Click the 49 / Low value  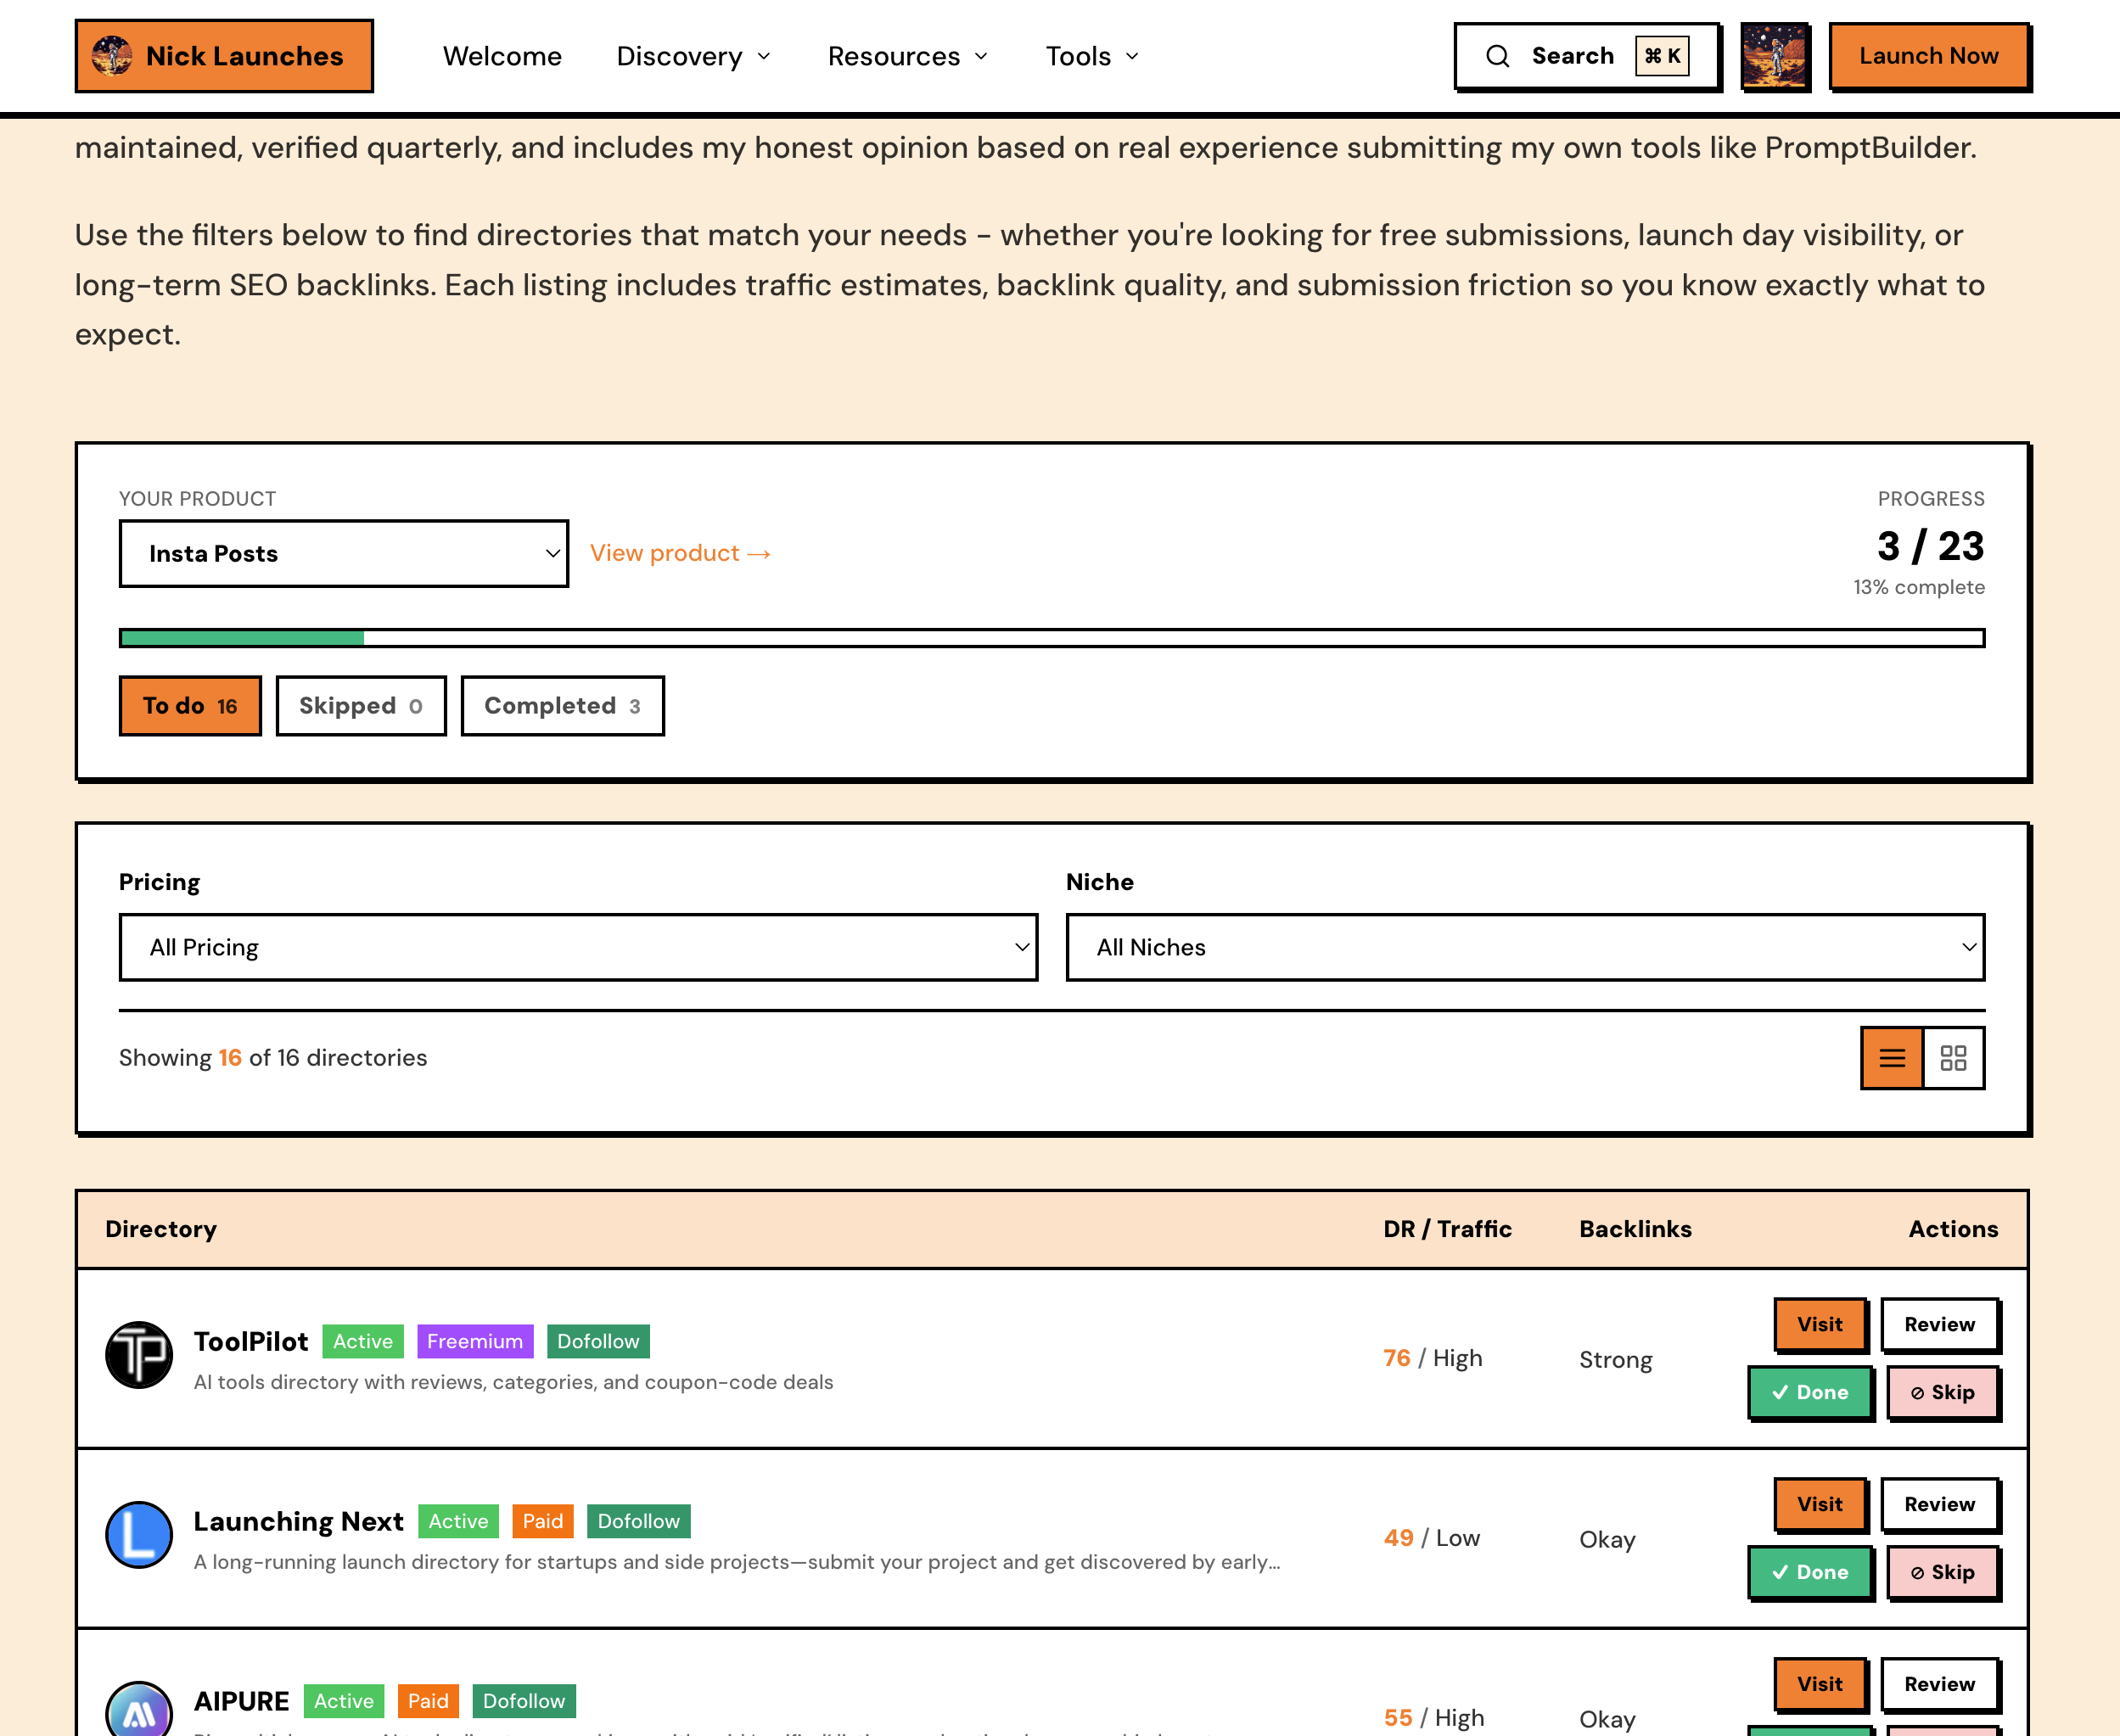coord(1431,1538)
